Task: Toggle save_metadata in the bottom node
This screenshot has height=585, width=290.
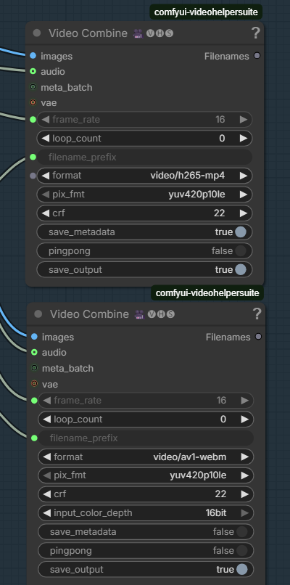Action: [x=146, y=531]
